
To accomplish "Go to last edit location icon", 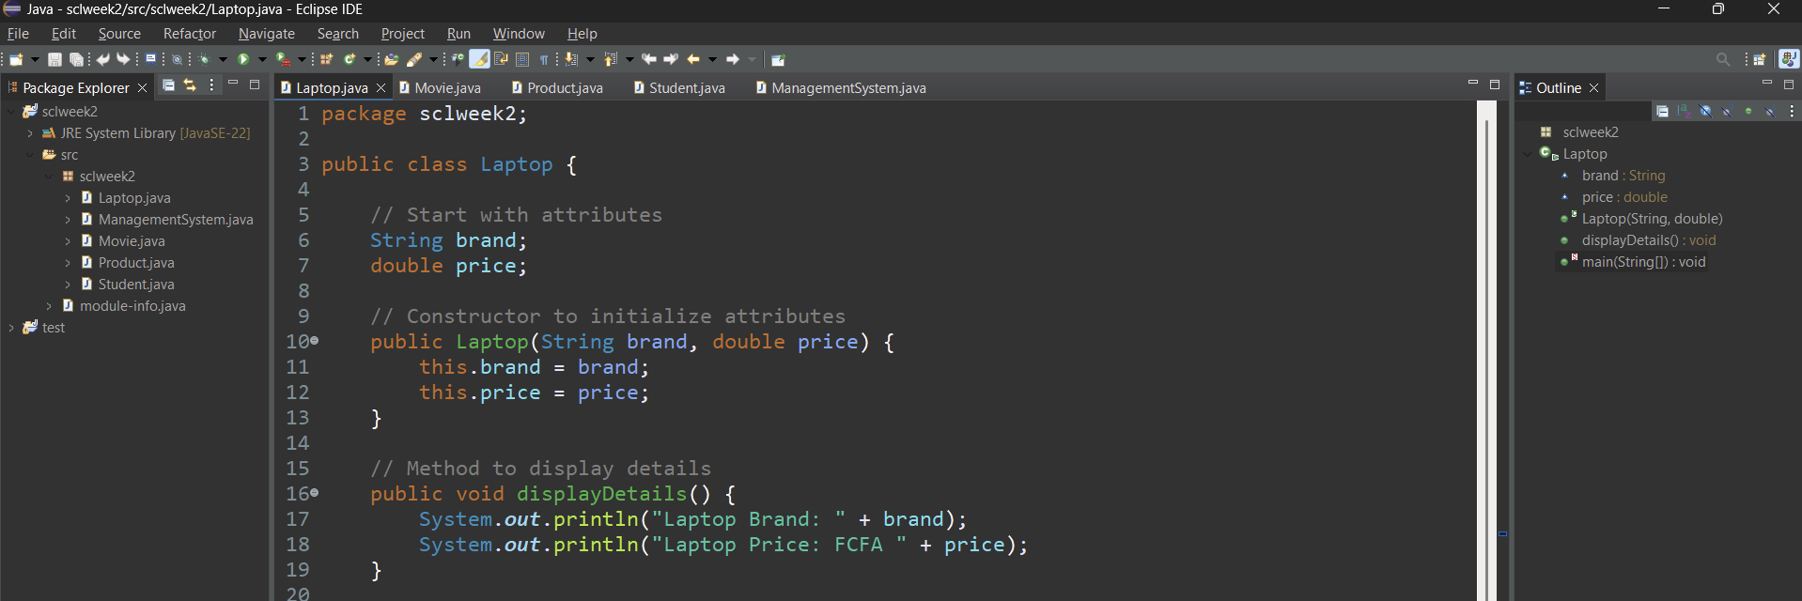I will pos(648,59).
